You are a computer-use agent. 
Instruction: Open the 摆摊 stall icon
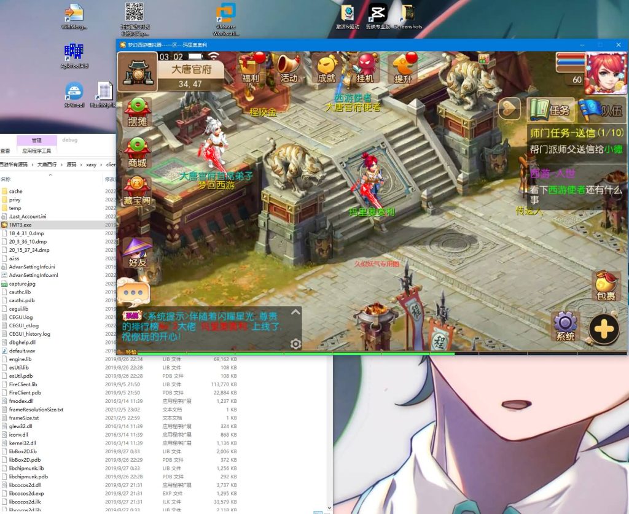(138, 111)
